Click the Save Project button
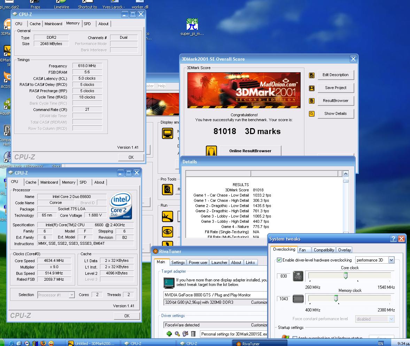This screenshot has width=410, height=346. pyautogui.click(x=336, y=88)
